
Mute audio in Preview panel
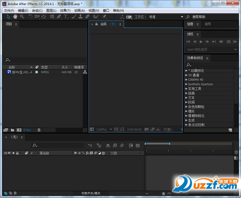pyautogui.click(x=221, y=42)
